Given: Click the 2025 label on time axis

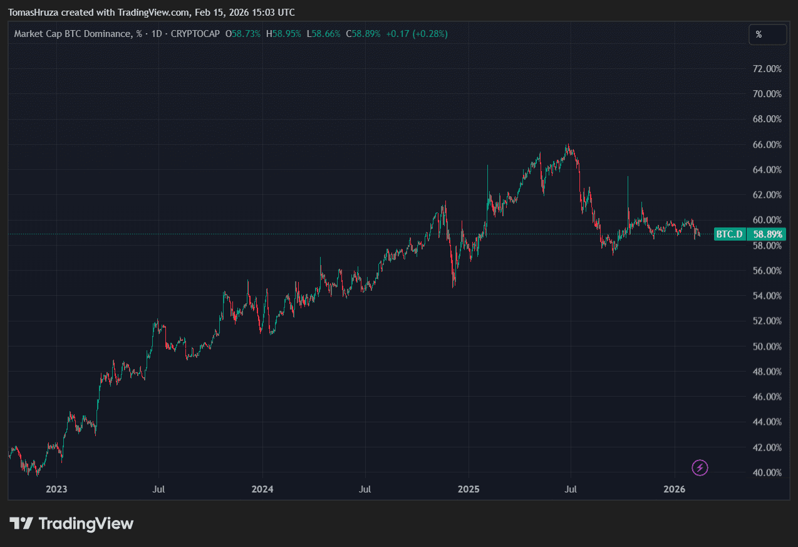Looking at the screenshot, I should tap(469, 488).
